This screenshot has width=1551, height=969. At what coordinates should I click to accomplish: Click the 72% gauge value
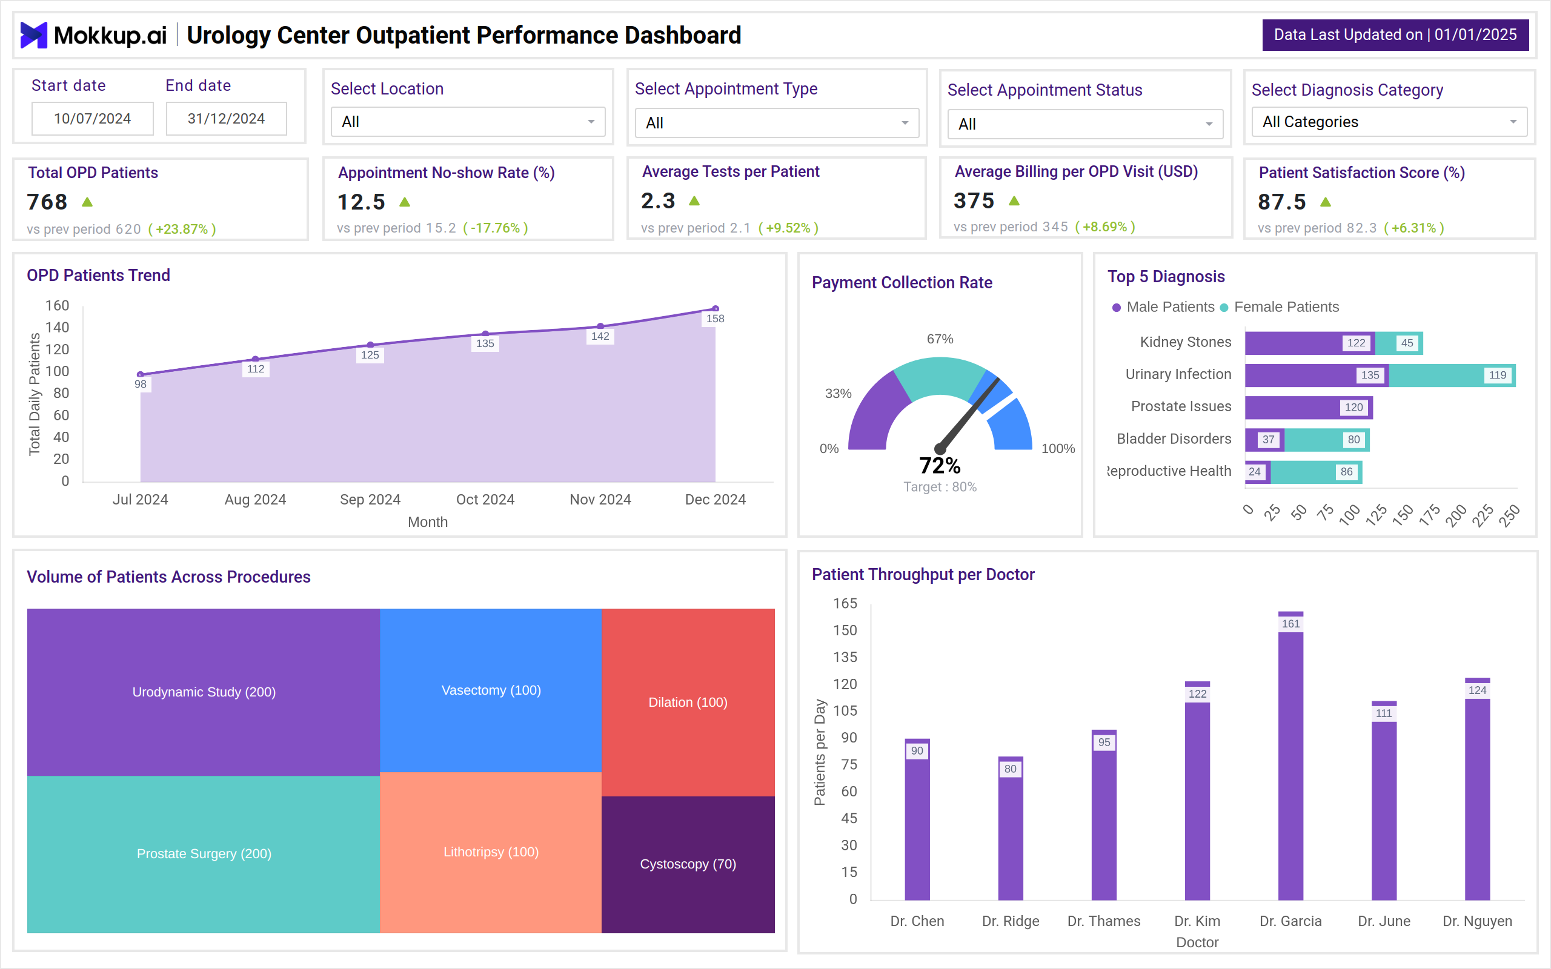(940, 465)
